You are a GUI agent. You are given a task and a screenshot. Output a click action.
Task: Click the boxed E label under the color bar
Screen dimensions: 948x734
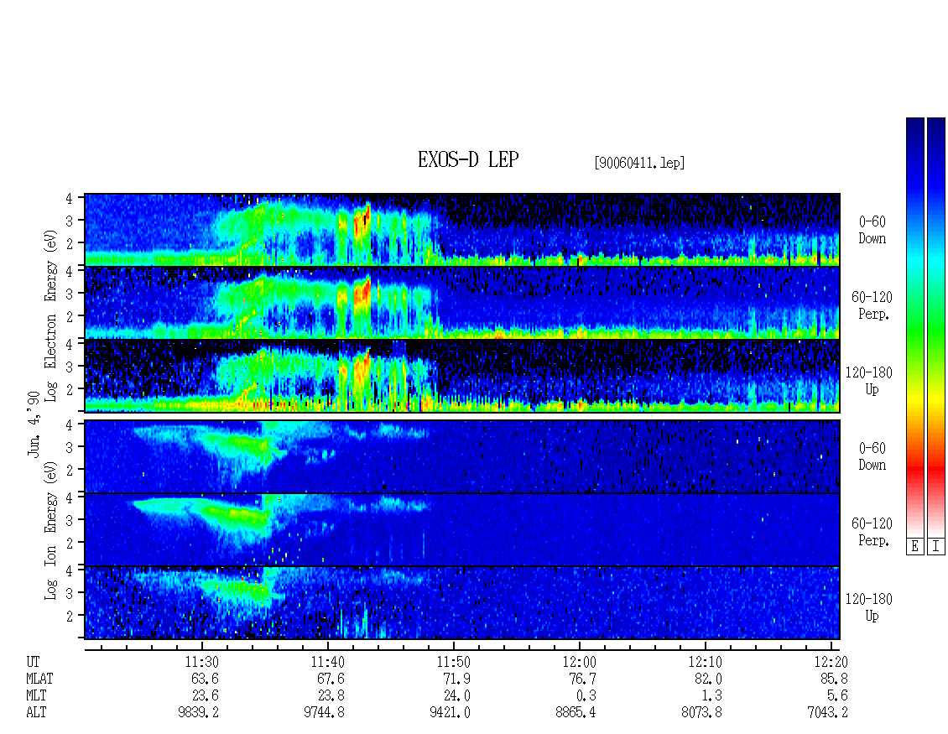click(914, 547)
